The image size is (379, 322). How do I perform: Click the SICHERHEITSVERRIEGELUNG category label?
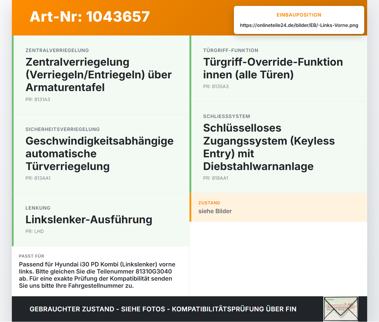(62, 130)
